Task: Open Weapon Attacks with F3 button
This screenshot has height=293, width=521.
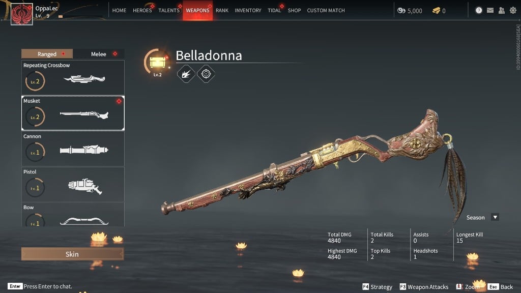Action: pos(424,287)
